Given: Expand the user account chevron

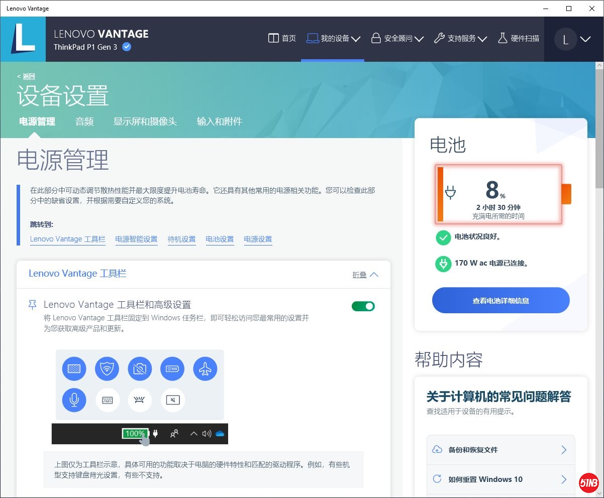Looking at the screenshot, I should (x=585, y=39).
